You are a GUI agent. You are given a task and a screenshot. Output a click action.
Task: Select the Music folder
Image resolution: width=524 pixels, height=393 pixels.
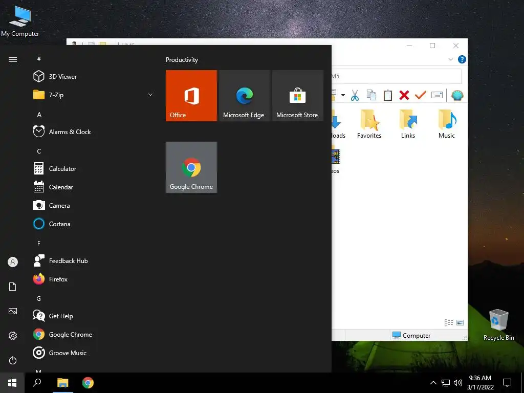point(447,124)
